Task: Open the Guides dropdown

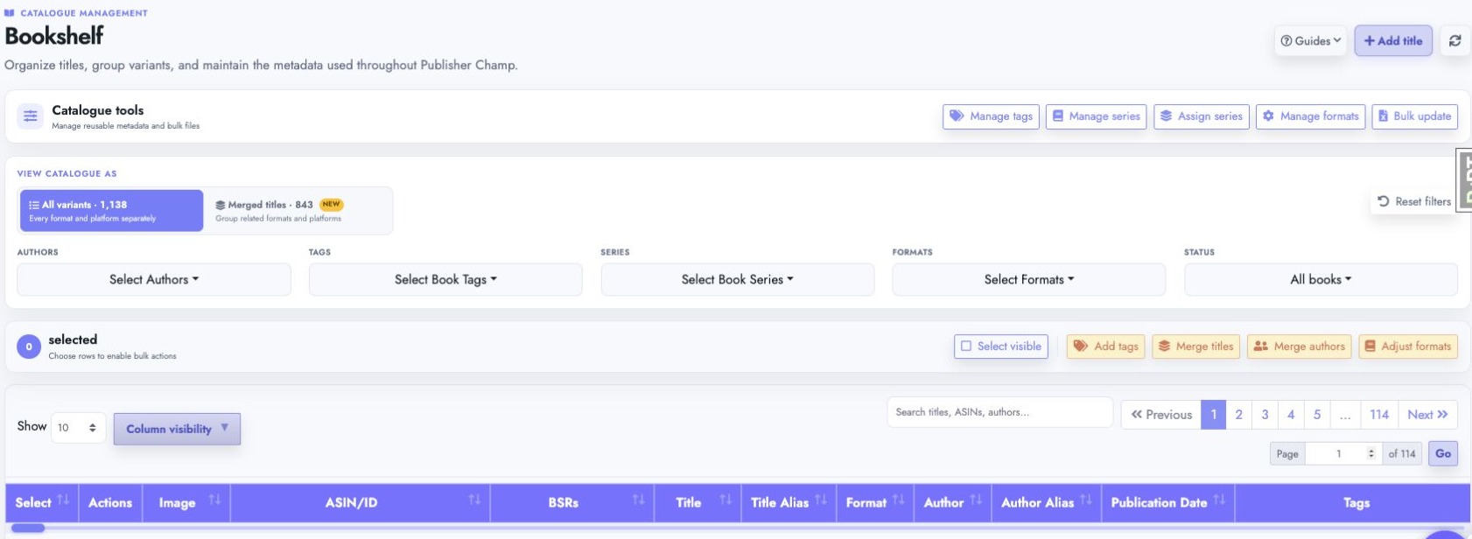Action: 1310,41
